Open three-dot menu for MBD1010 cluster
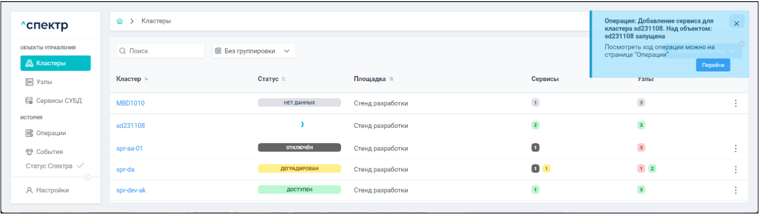Screen dimensions: 759x214 click(735, 104)
